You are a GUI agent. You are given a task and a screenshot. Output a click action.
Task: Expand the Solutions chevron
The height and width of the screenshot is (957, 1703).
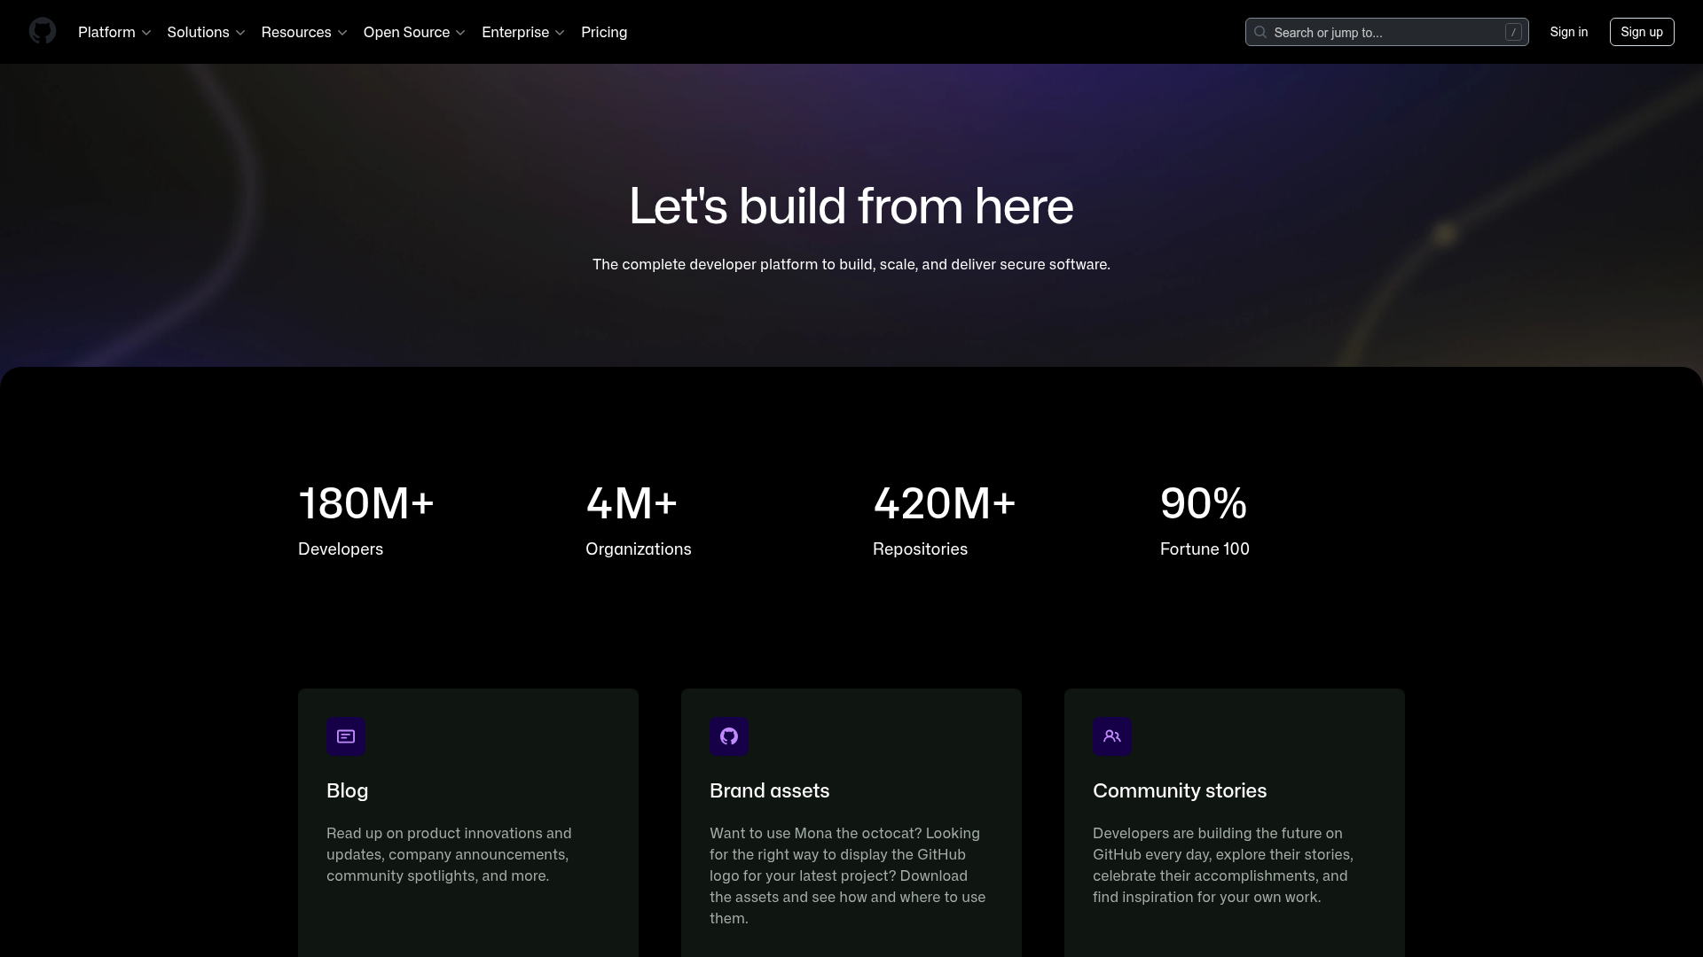coord(240,33)
